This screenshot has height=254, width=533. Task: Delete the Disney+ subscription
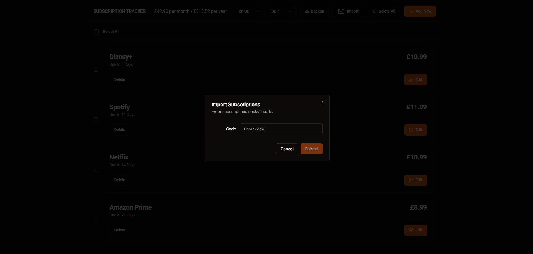click(x=120, y=80)
